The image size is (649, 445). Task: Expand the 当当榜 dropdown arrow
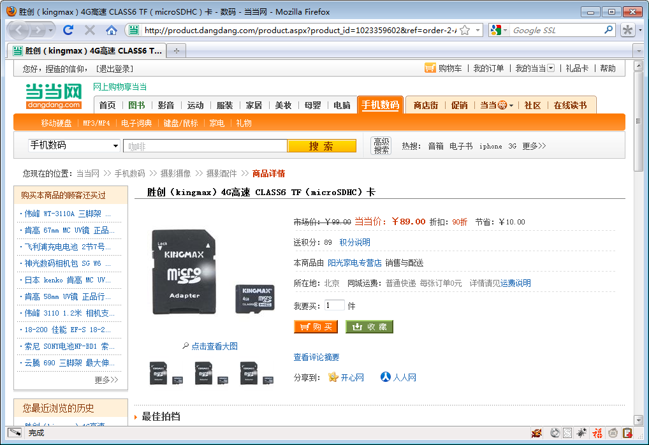(x=511, y=106)
